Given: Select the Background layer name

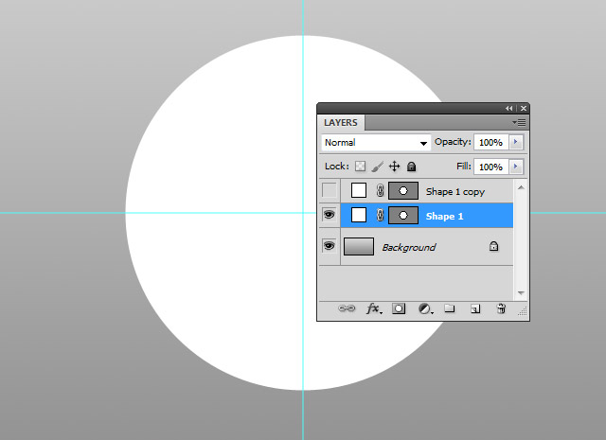Looking at the screenshot, I should click(x=409, y=247).
